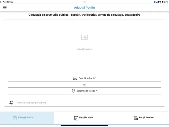Switch to Adaugă Petiție tab

point(27,118)
